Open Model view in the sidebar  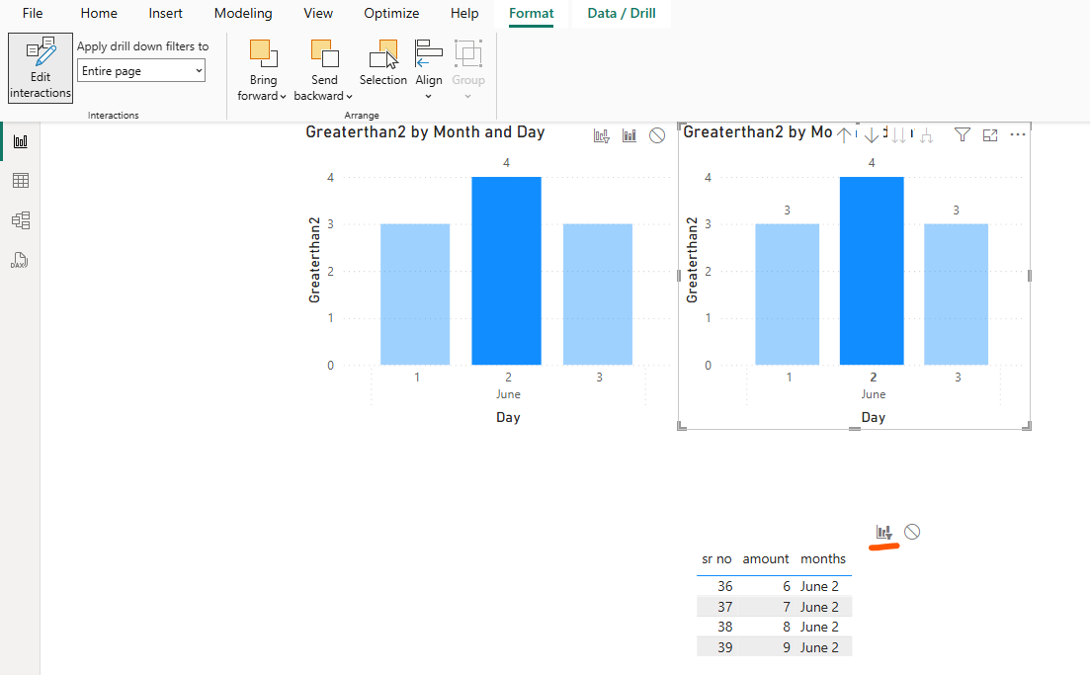(21, 220)
